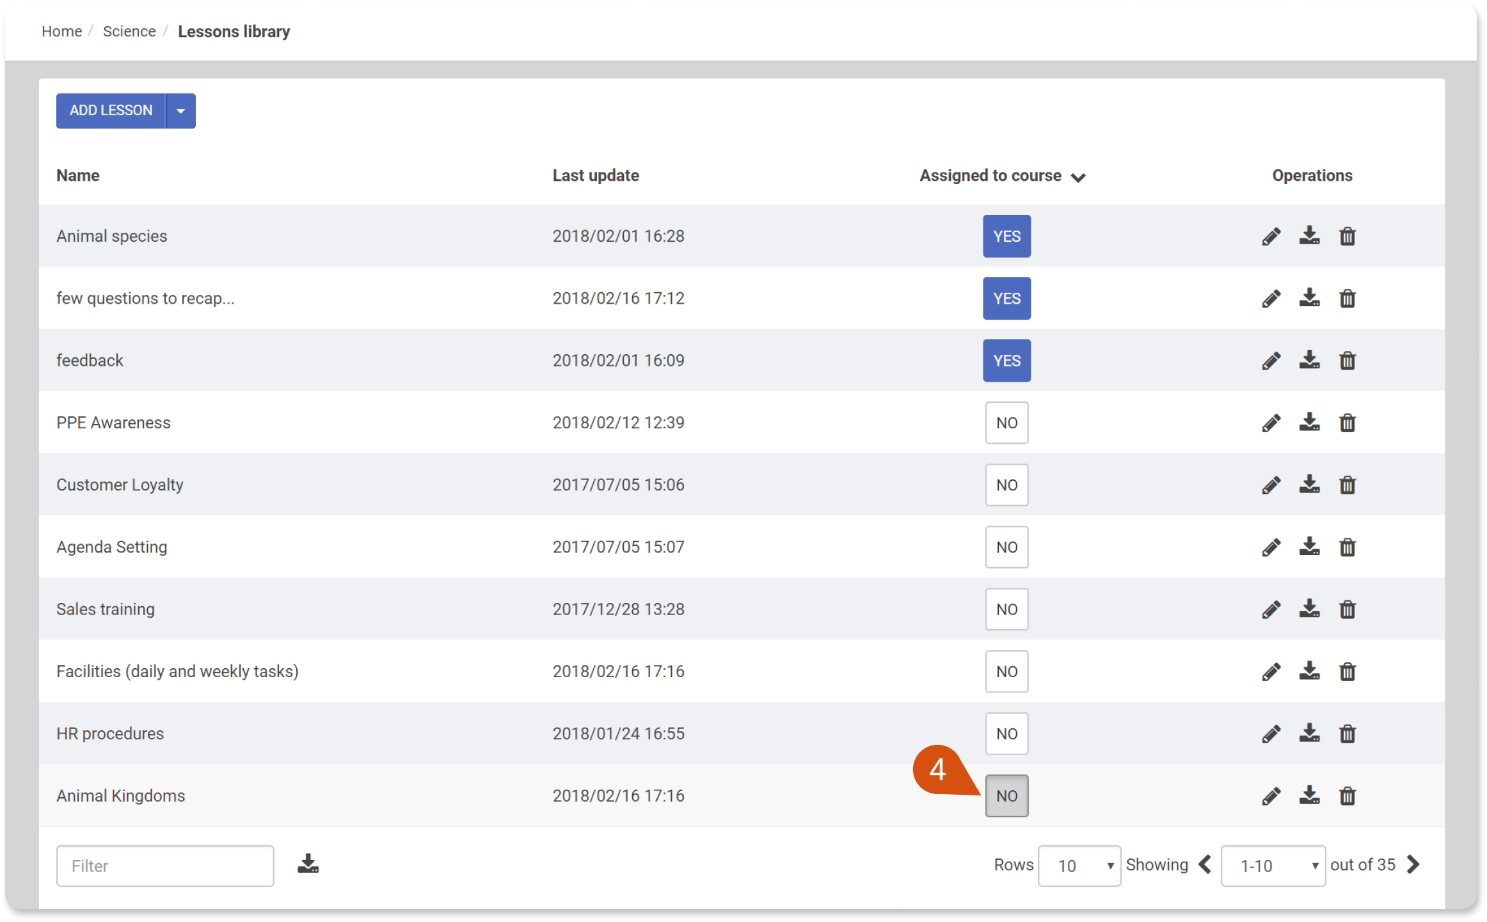Select the Lessons library breadcrumb title

coord(234,31)
